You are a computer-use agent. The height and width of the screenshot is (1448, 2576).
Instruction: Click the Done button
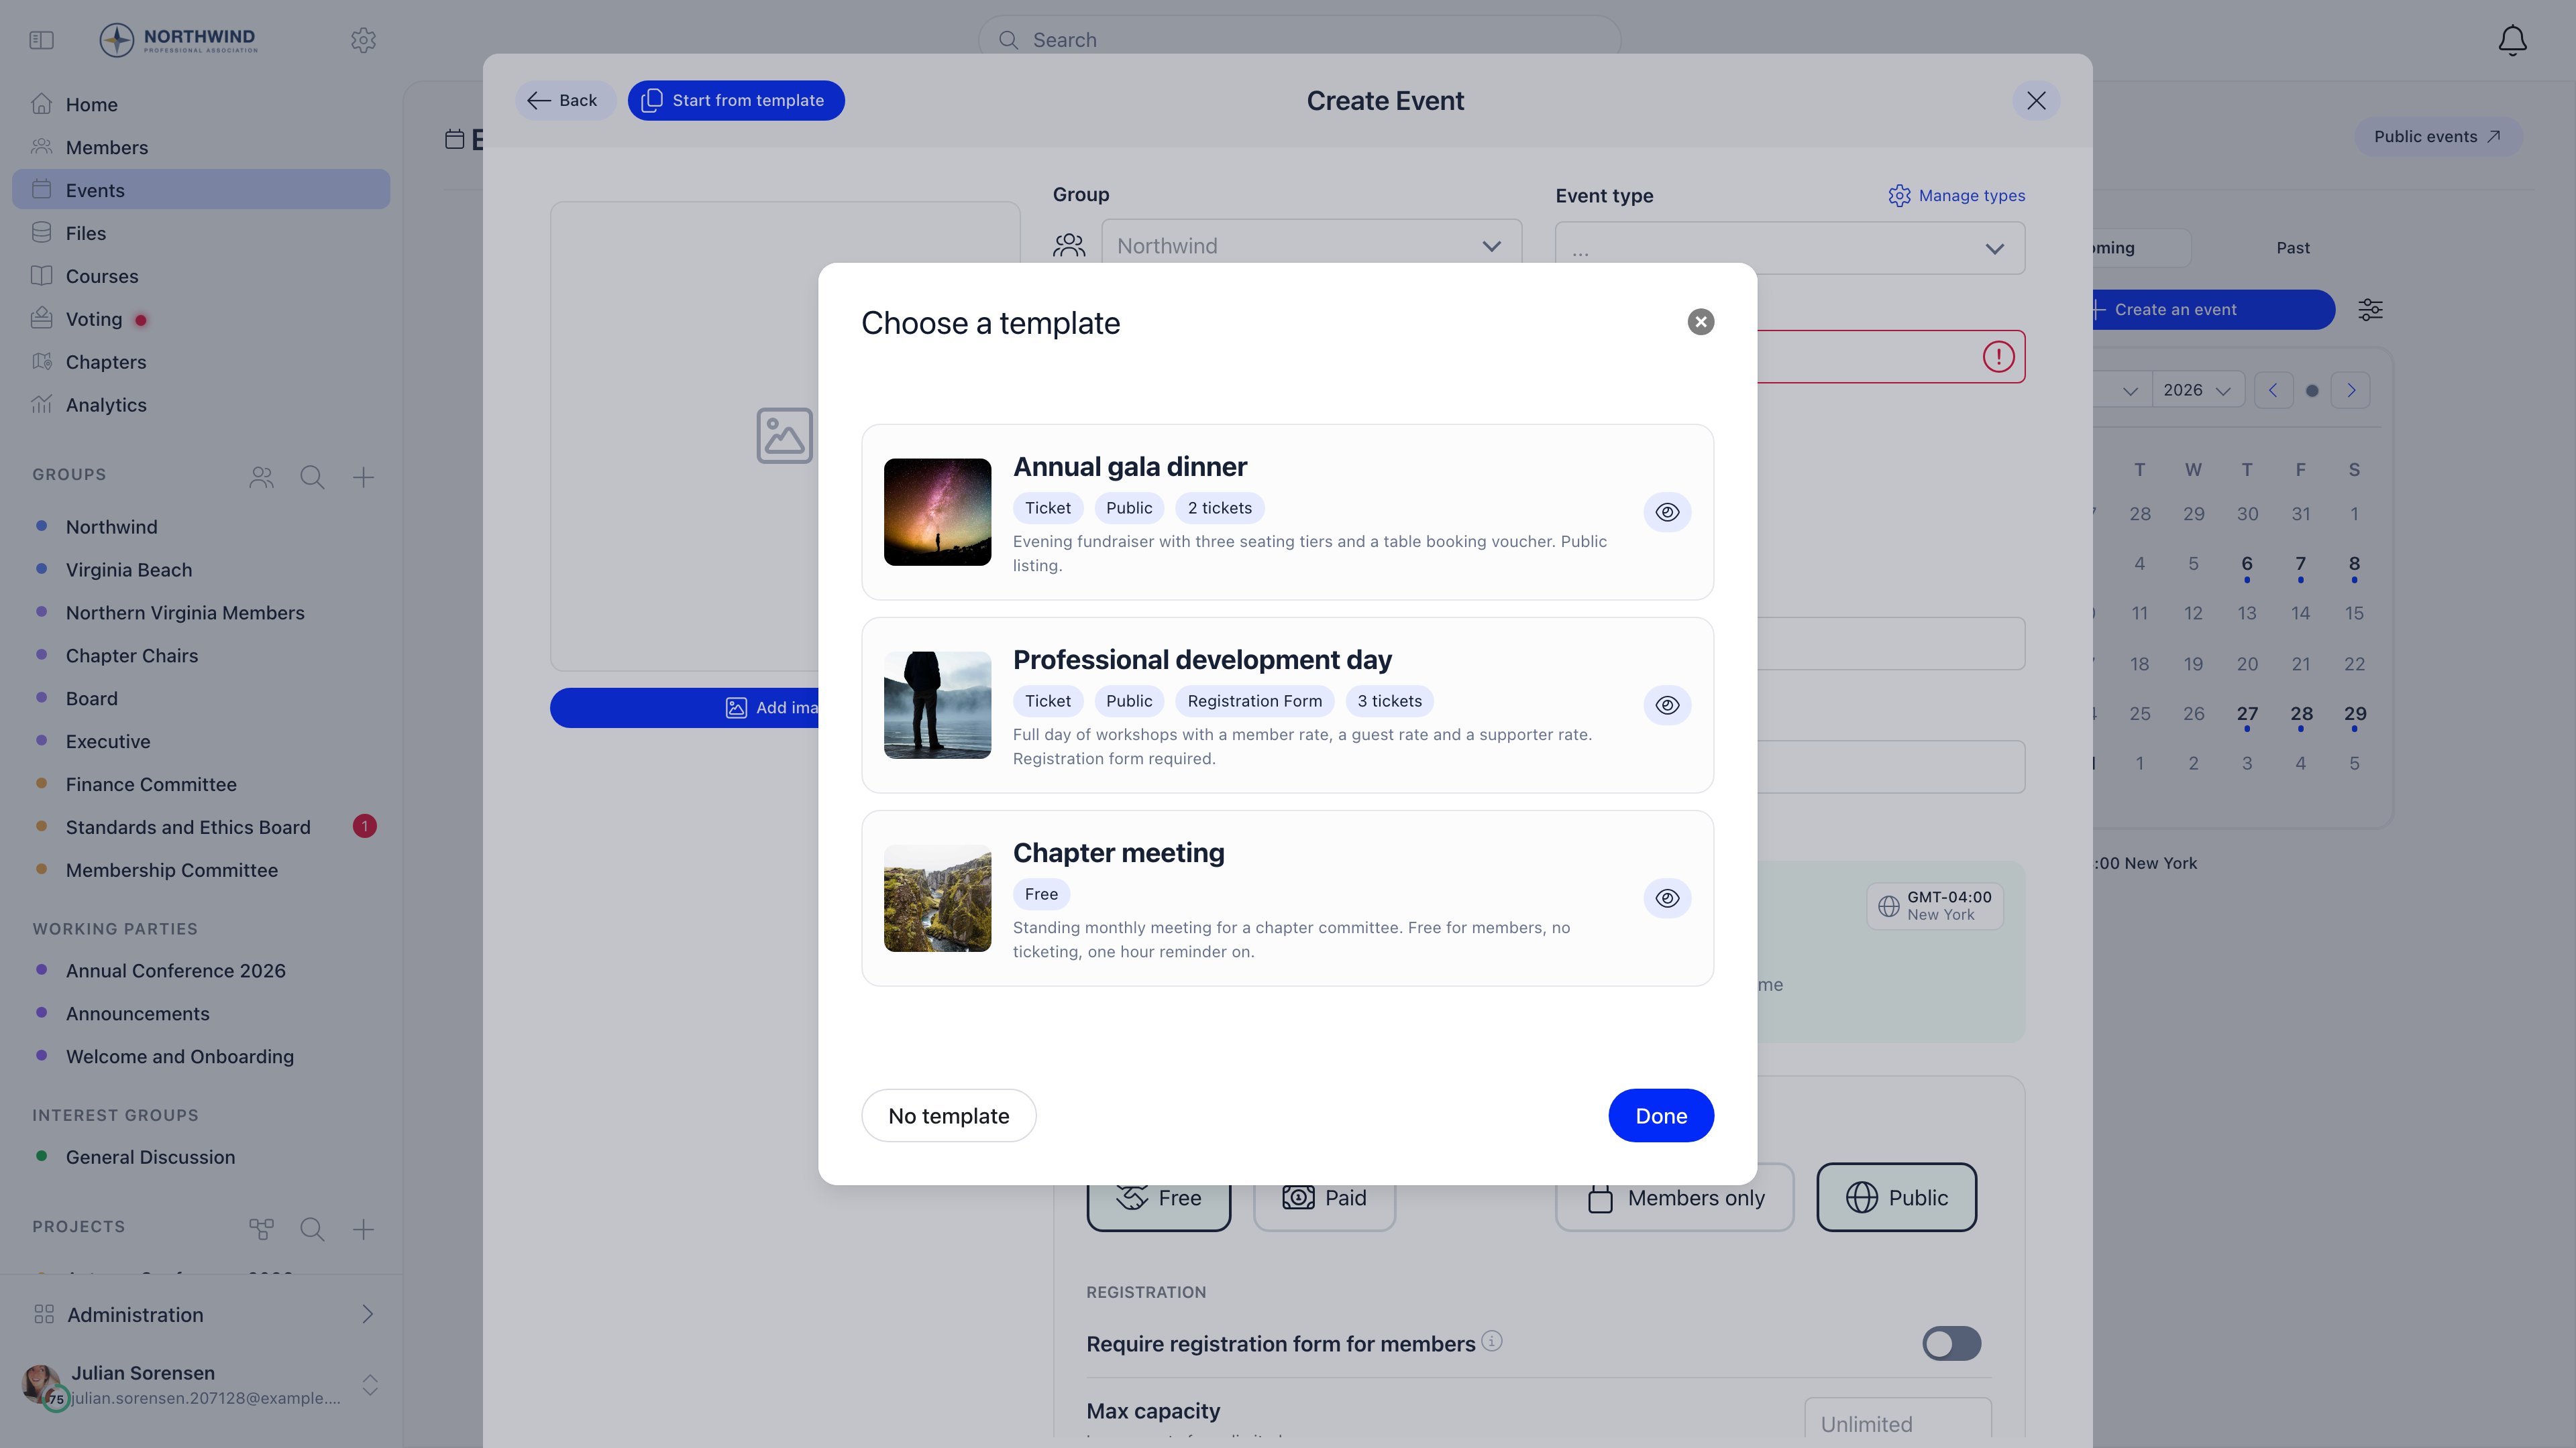point(1661,1115)
